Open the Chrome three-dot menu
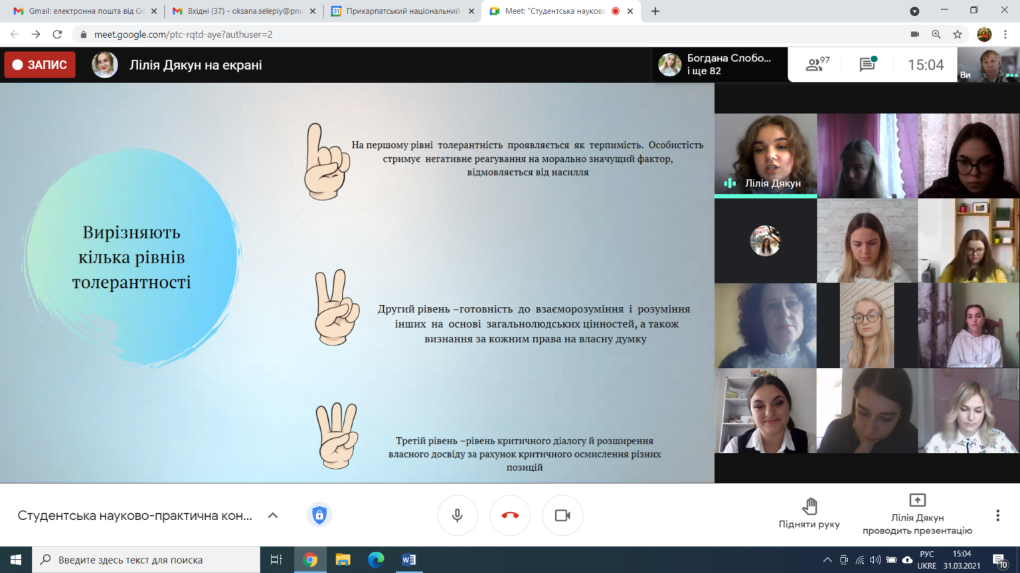This screenshot has height=573, width=1020. point(1005,34)
